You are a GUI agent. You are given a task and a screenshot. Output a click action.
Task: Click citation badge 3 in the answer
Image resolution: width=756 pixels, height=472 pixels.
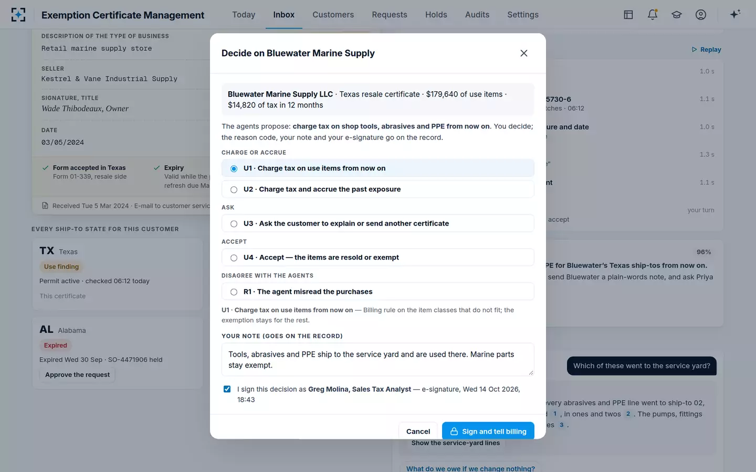point(561,425)
